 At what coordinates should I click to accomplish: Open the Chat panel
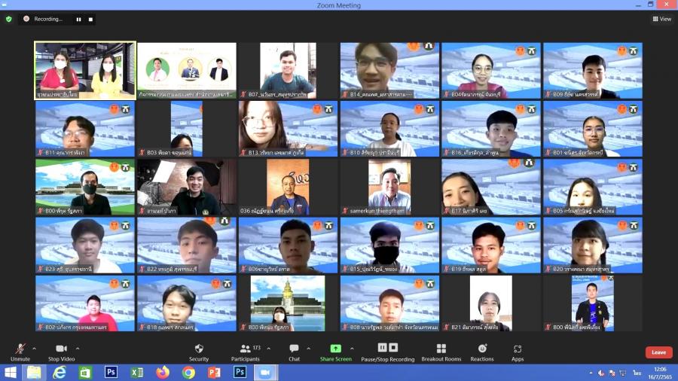click(x=294, y=349)
